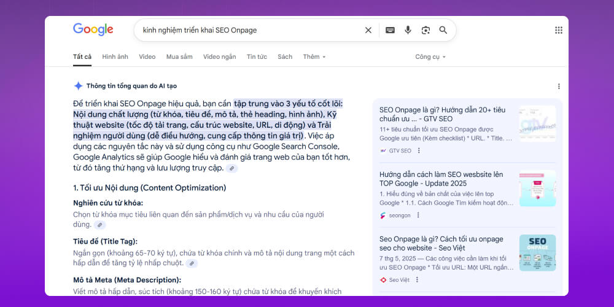Click the 'seongon' source name
Image resolution: width=614 pixels, height=307 pixels.
(x=400, y=216)
